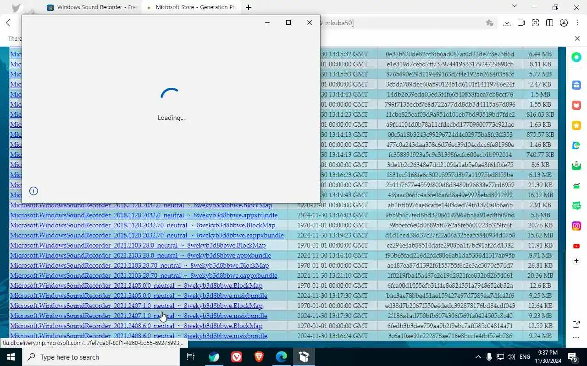Viewport: 587px width, 366px height.
Task: Open the 2021.2103.28.70 BlockMap link
Action: pos(139,265)
